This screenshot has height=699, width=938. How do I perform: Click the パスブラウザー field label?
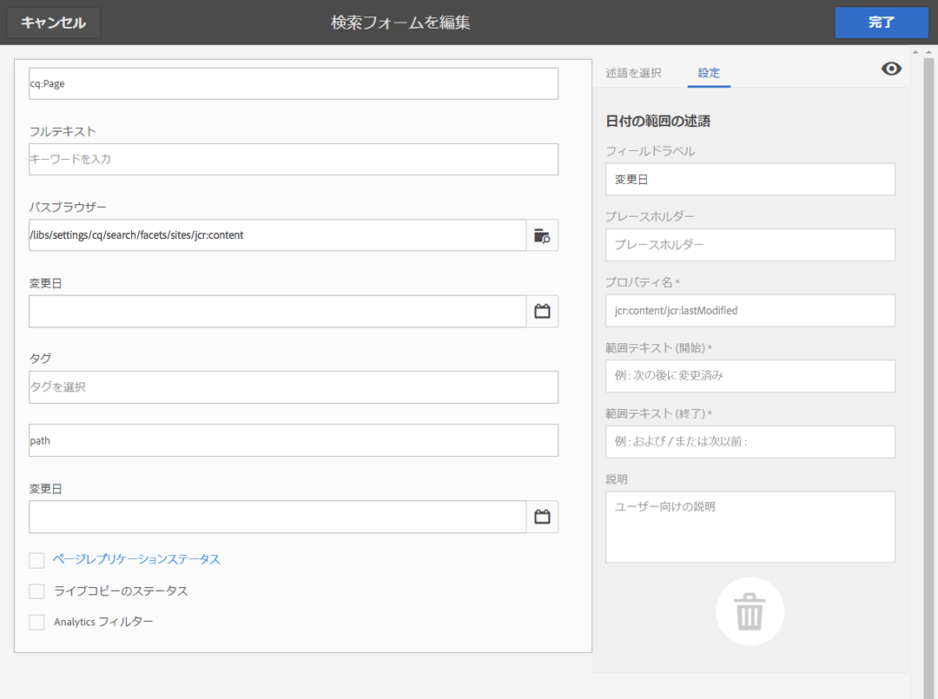coord(69,207)
